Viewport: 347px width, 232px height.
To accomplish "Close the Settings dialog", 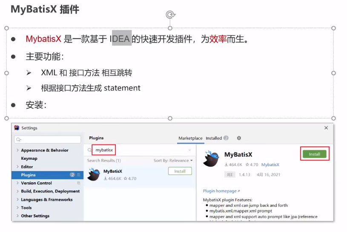I will click(326, 128).
